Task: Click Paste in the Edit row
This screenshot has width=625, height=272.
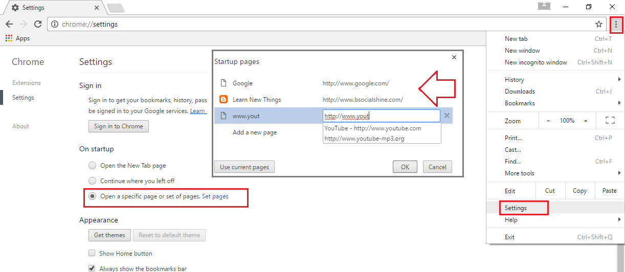Action: pyautogui.click(x=609, y=191)
